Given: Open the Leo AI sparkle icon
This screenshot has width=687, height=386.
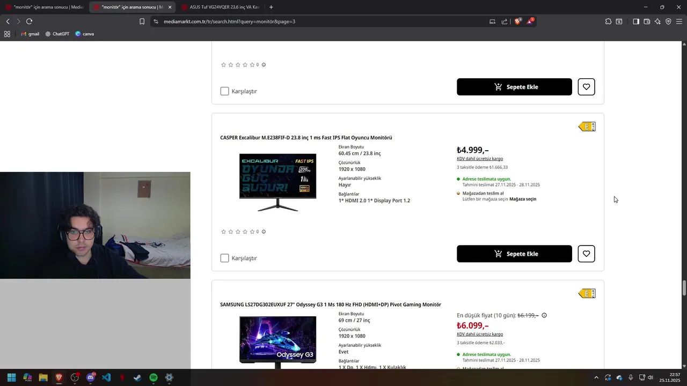Looking at the screenshot, I should point(657,21).
